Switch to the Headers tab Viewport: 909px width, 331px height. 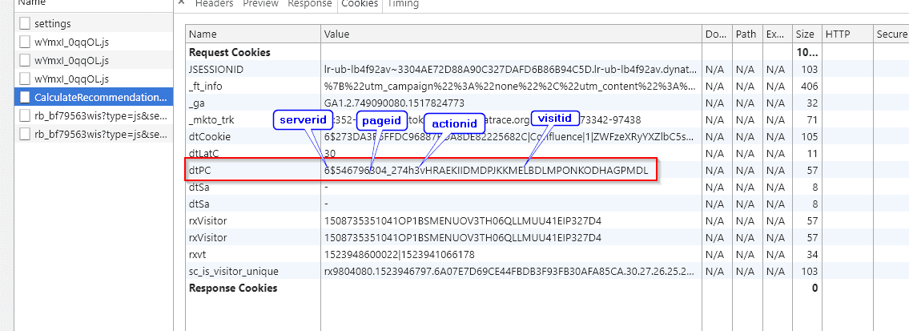(214, 3)
